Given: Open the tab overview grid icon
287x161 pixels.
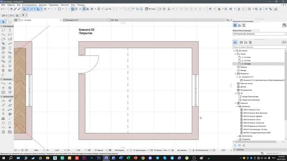Looking at the screenshot, I should point(16,20).
